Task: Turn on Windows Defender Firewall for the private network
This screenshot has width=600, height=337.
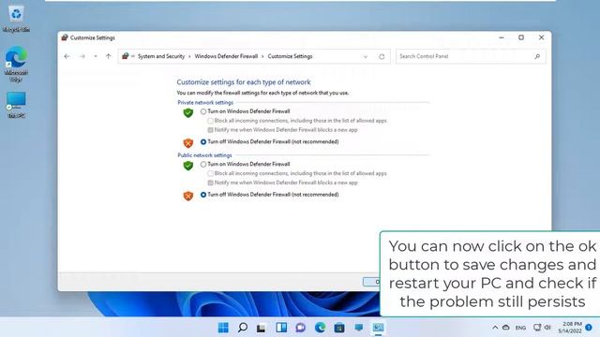Action: 203,111
